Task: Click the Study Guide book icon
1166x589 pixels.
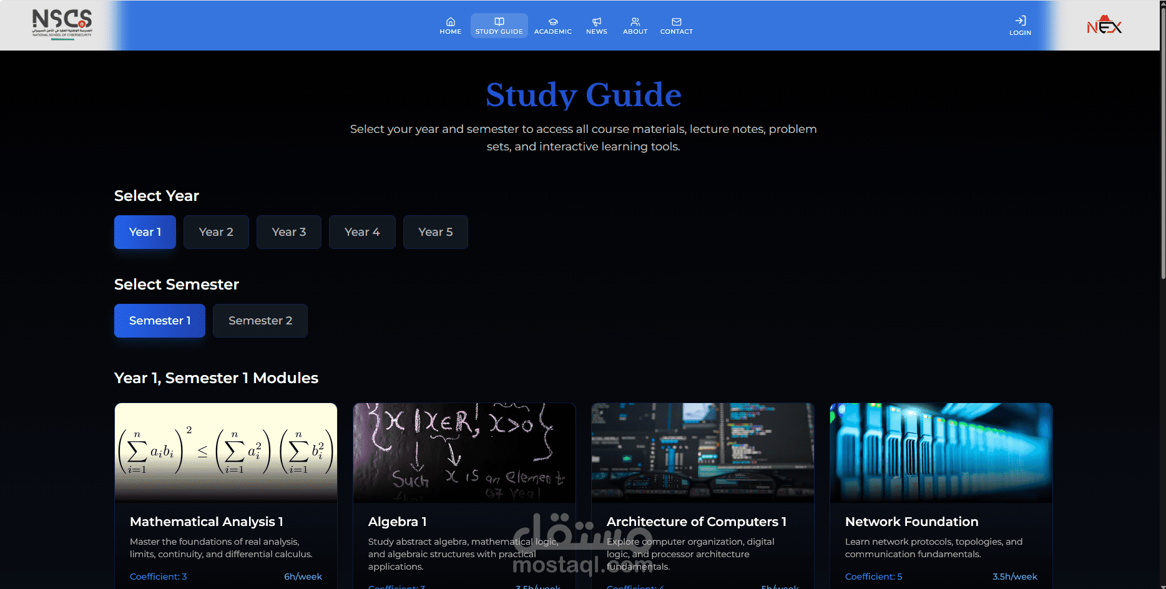Action: (x=499, y=22)
